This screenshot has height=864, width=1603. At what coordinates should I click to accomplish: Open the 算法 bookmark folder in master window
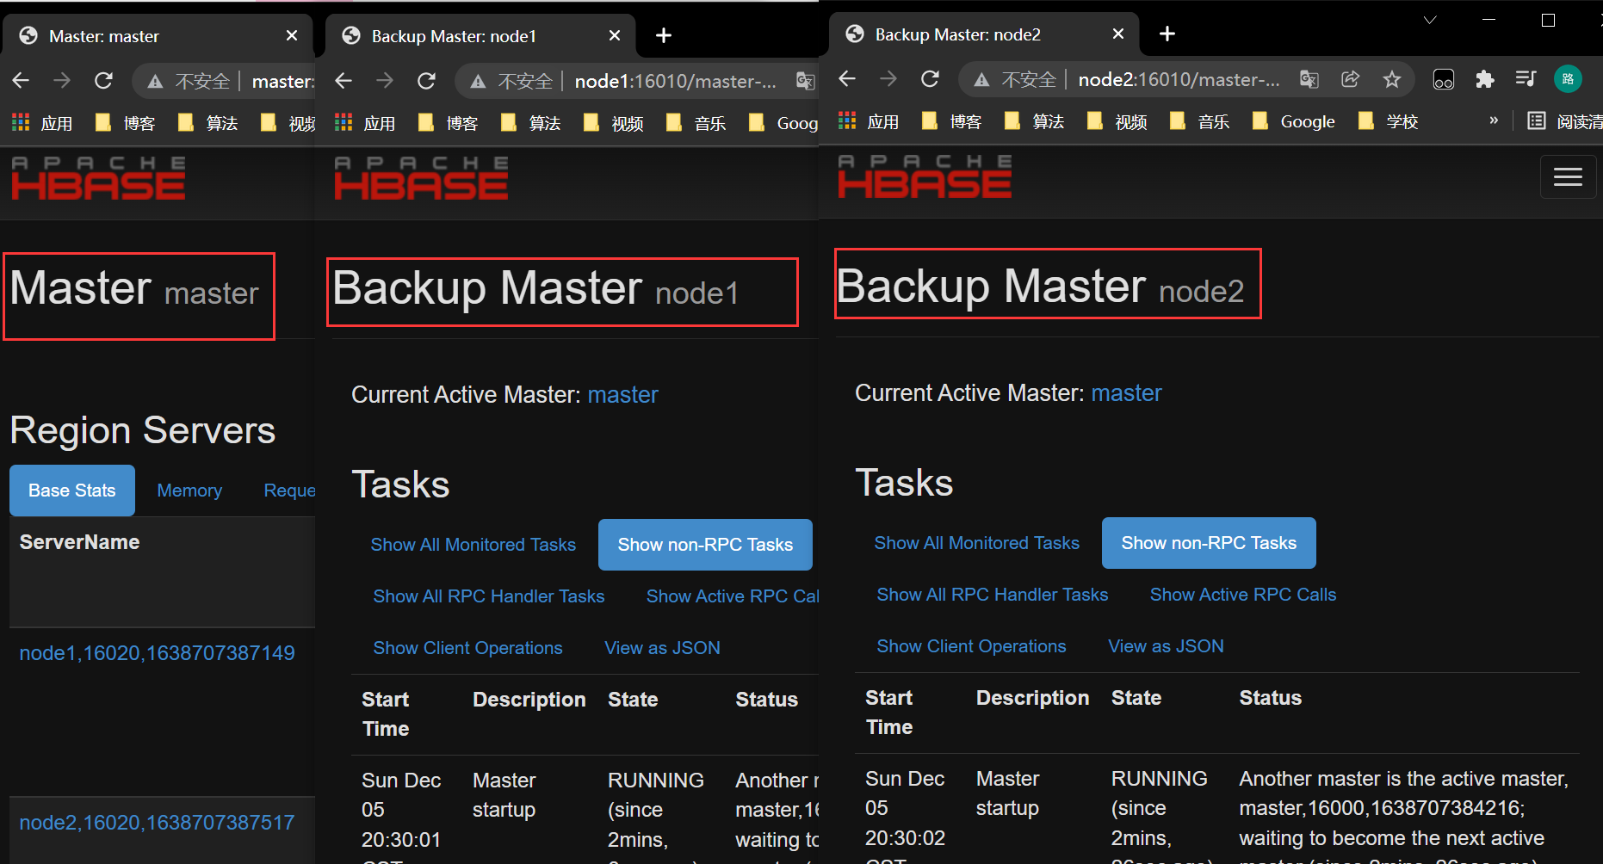tap(208, 123)
